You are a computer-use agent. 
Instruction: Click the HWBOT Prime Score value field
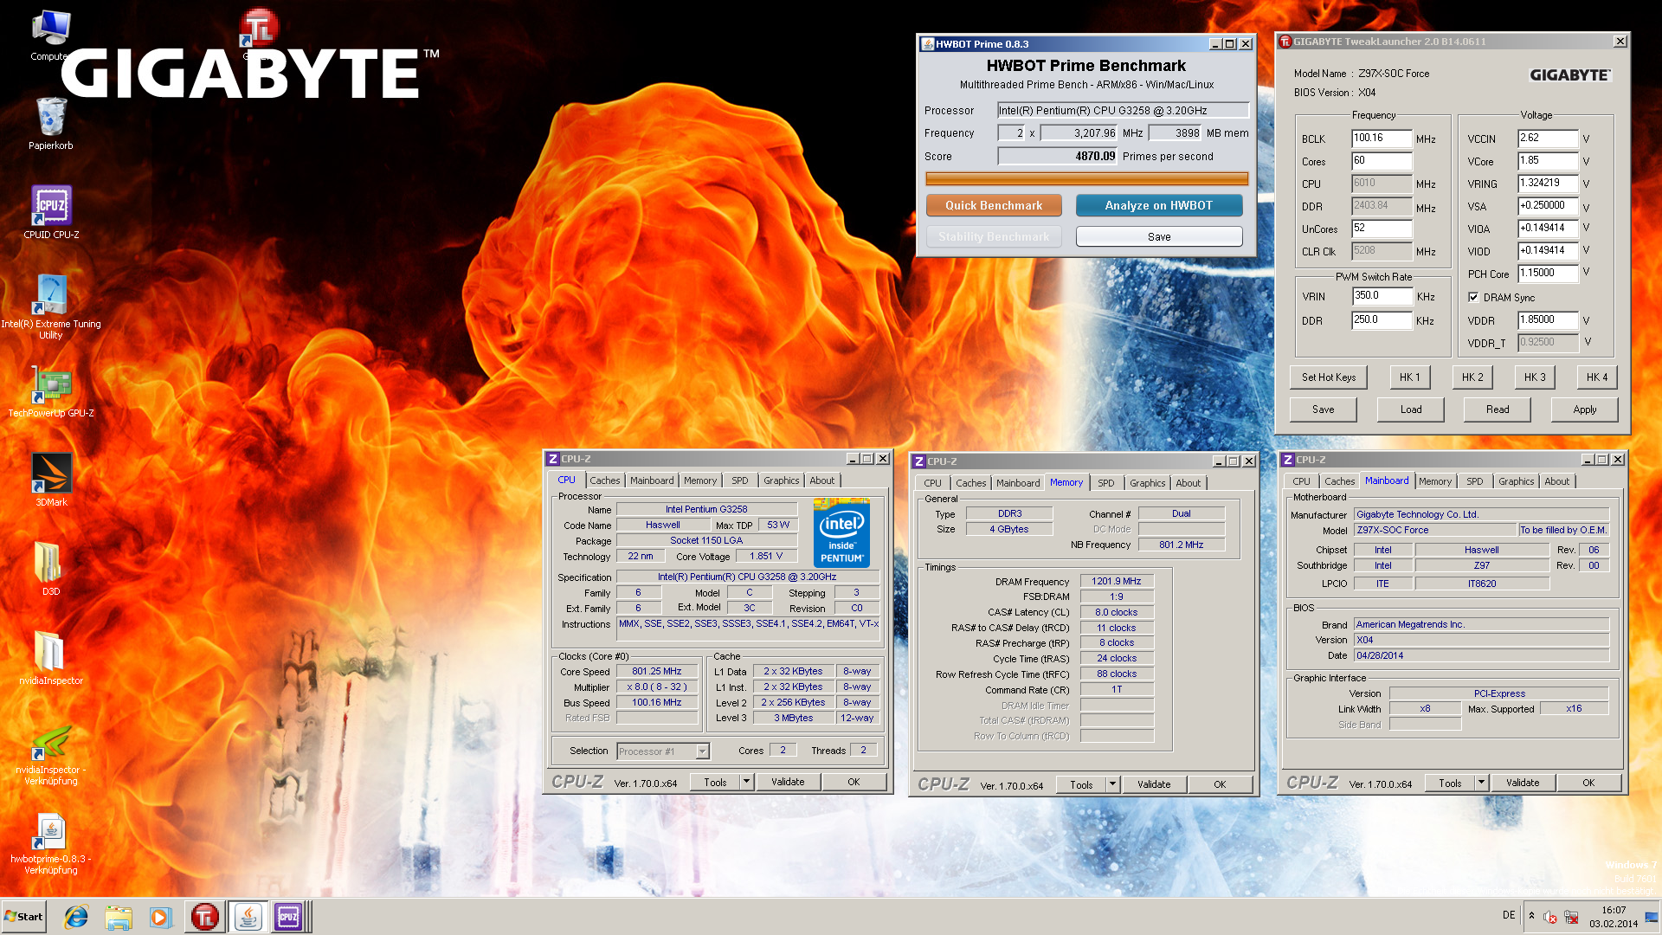click(1057, 157)
